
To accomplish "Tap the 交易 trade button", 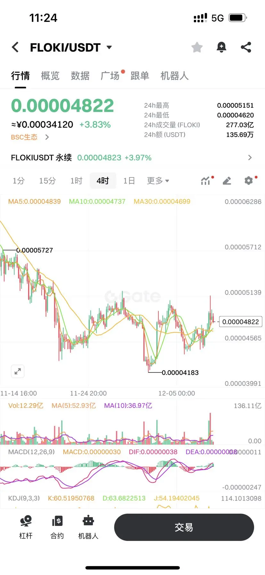I will (x=184, y=527).
